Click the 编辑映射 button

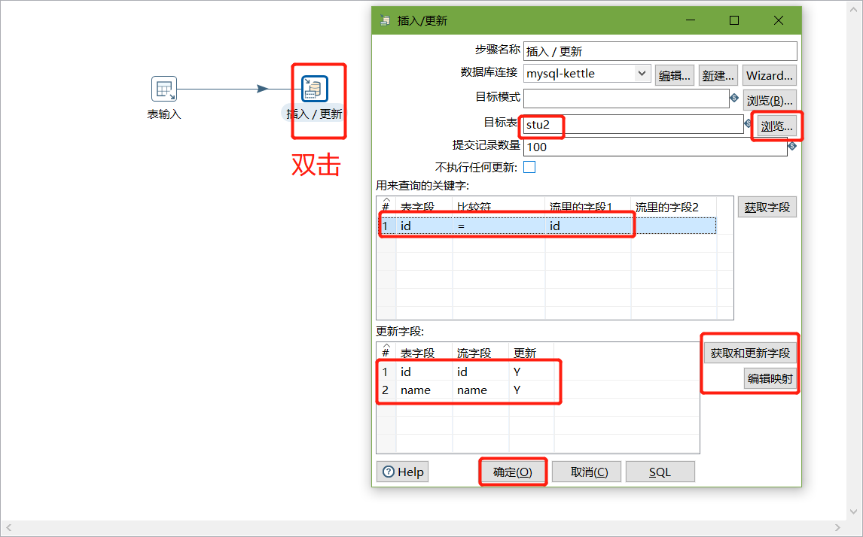[x=770, y=378]
